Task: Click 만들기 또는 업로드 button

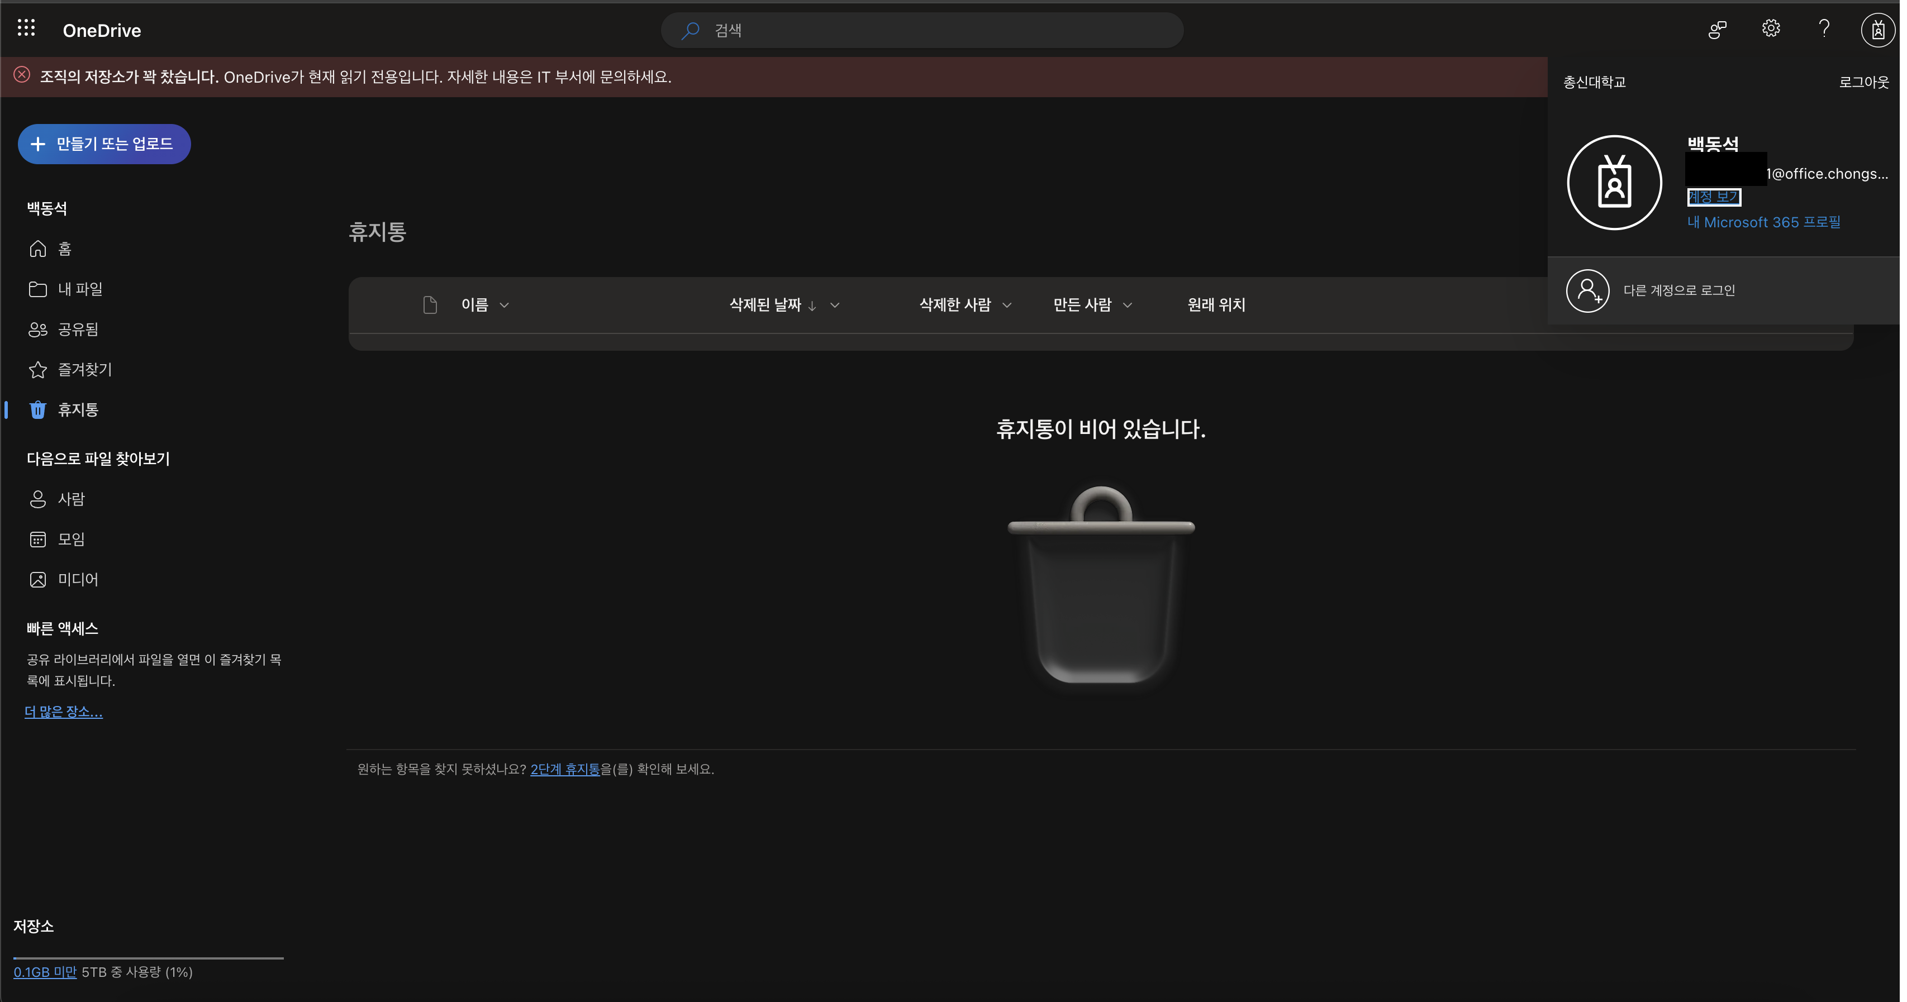Action: click(104, 144)
